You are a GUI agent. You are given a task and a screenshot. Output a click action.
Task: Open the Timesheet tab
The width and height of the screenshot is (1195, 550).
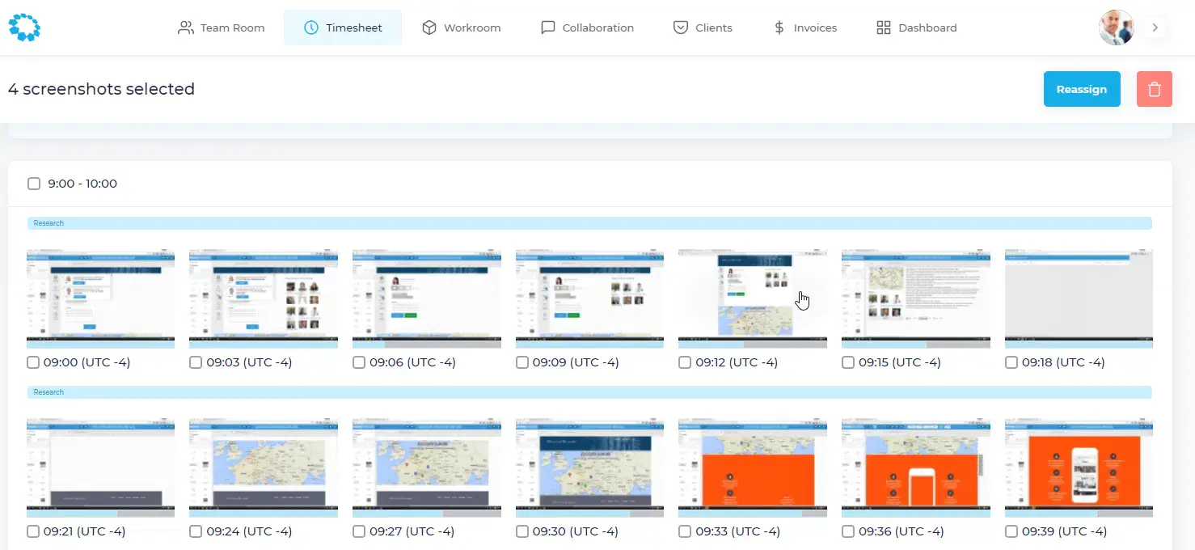[343, 27]
